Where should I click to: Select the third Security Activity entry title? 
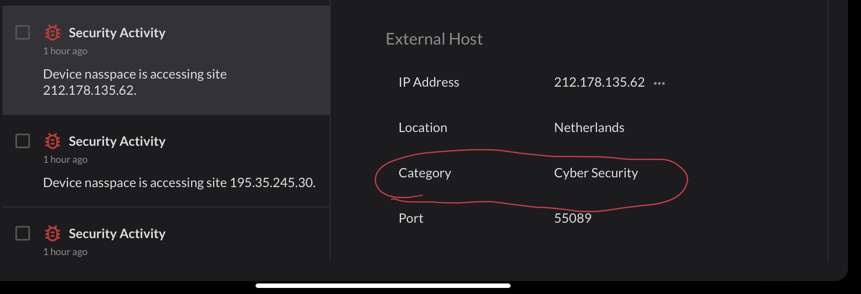(117, 234)
